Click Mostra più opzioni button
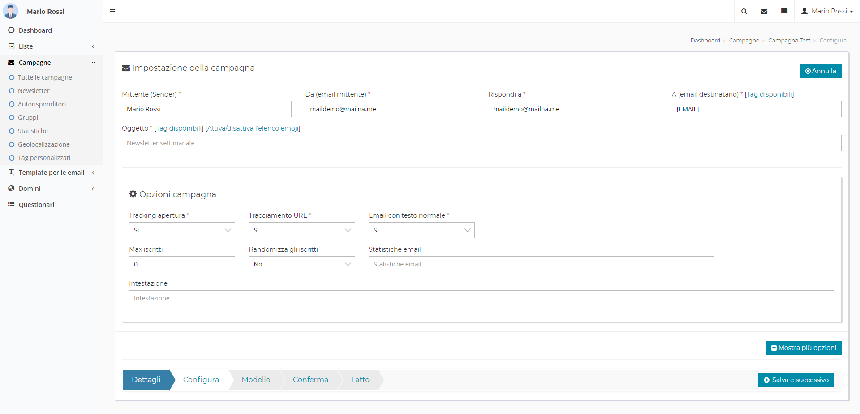 [803, 348]
